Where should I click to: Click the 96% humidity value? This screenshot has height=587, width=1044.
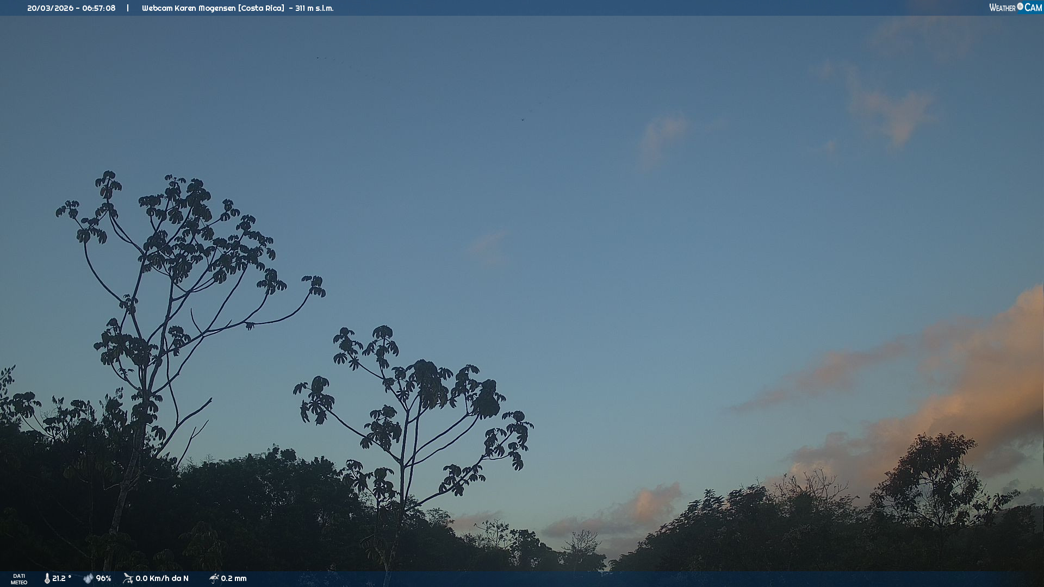[103, 578]
